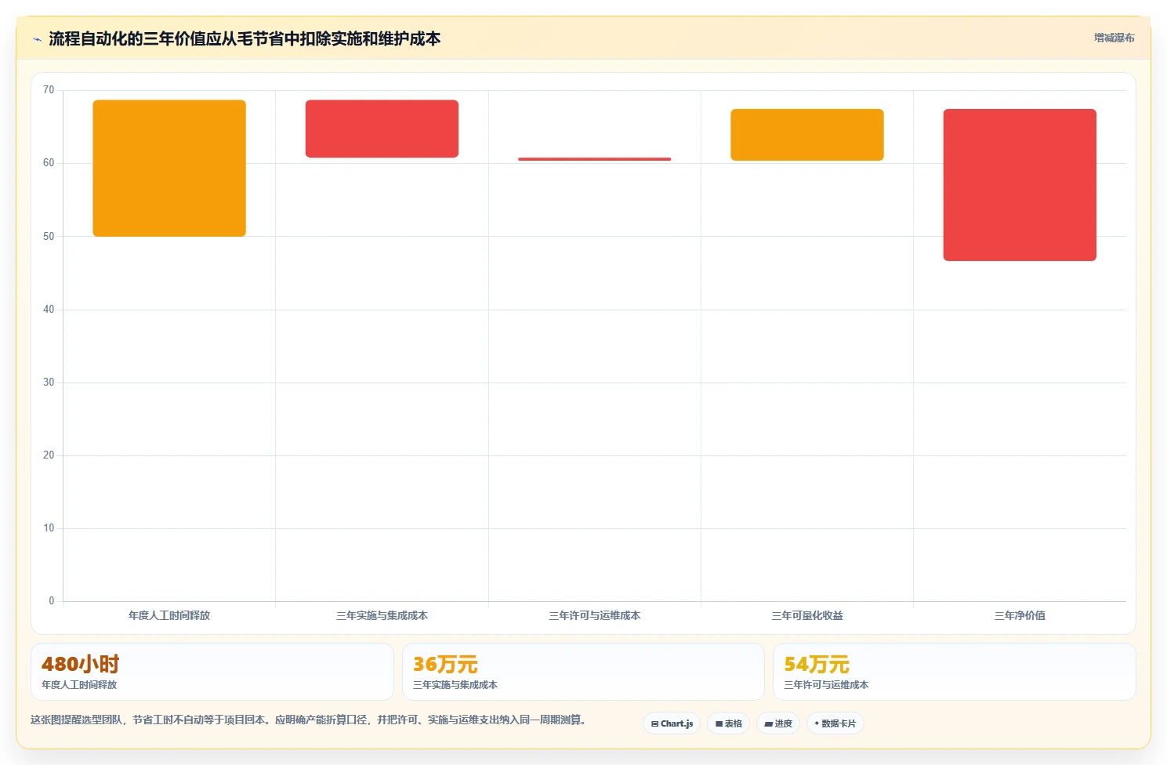The image size is (1167, 765).
Task: Click the y-axis value 20
Action: point(49,455)
